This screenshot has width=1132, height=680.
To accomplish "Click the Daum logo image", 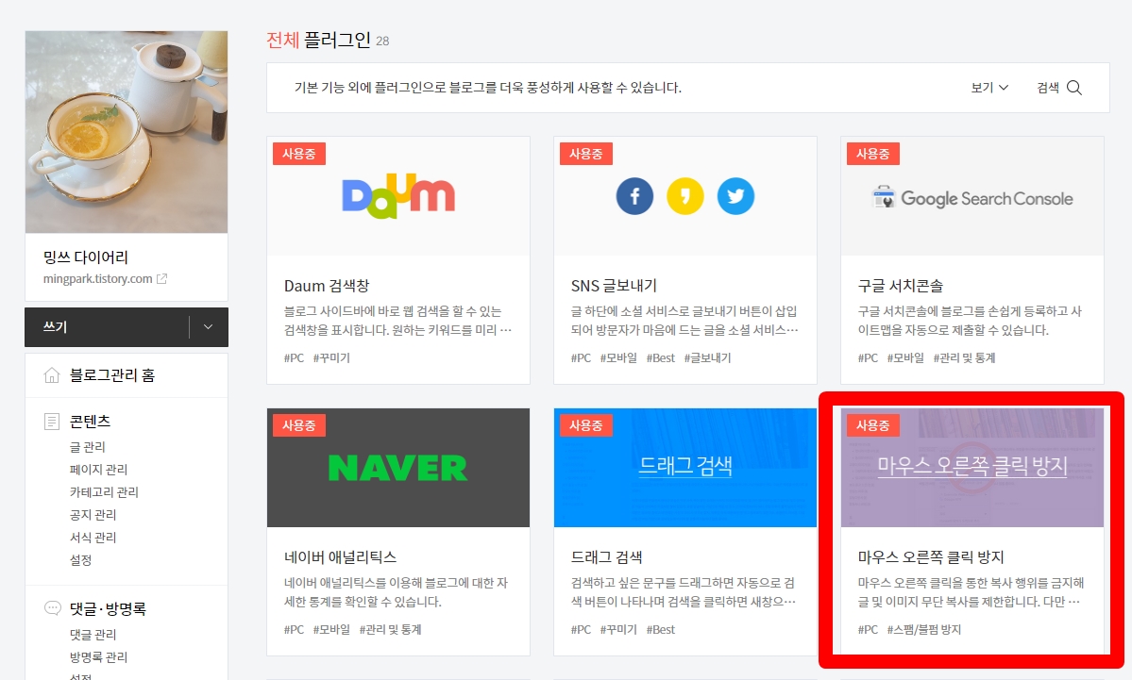I will coord(398,196).
